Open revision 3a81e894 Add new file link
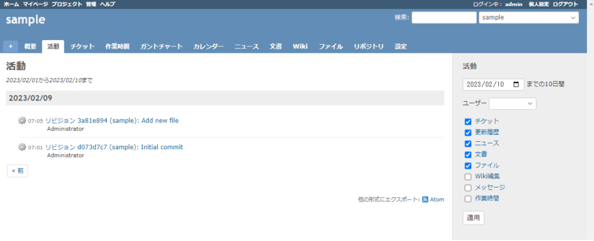The height and width of the screenshot is (241, 594). coord(112,121)
